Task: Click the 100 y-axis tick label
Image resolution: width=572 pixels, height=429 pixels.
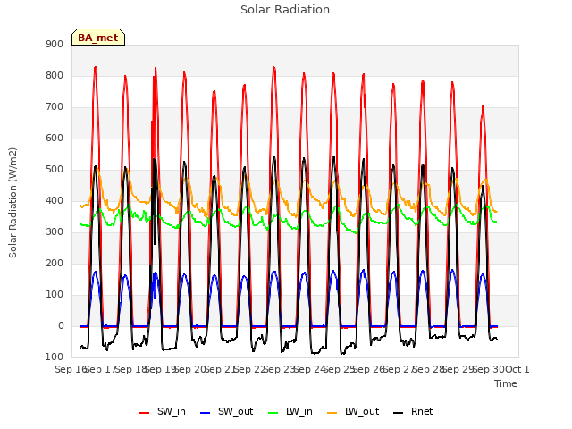Action: [x=55, y=295]
